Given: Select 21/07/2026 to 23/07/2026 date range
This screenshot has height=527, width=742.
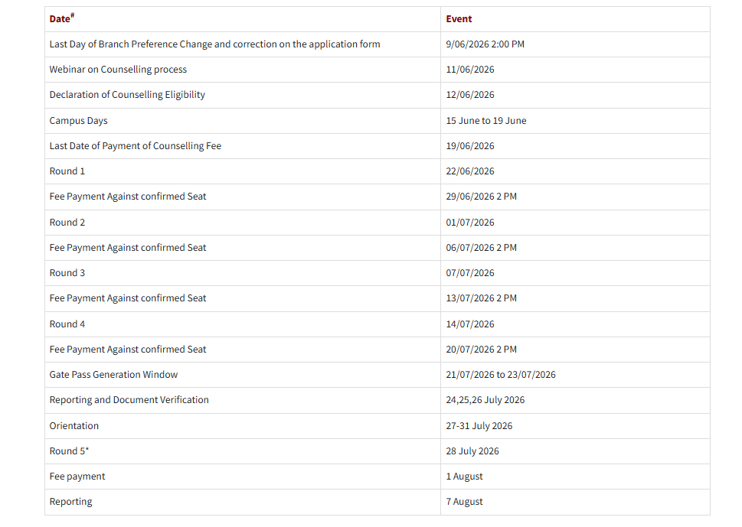Looking at the screenshot, I should click(x=501, y=374).
